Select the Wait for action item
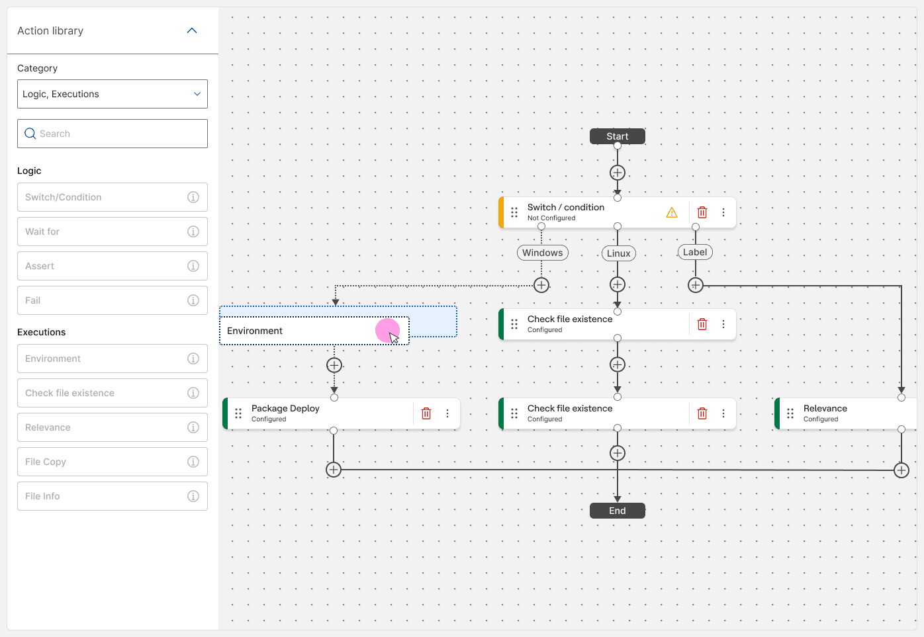This screenshot has width=924, height=637. click(113, 232)
